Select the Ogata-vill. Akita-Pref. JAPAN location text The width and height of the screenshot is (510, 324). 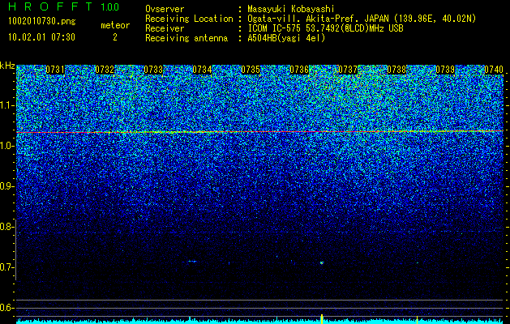point(362,19)
